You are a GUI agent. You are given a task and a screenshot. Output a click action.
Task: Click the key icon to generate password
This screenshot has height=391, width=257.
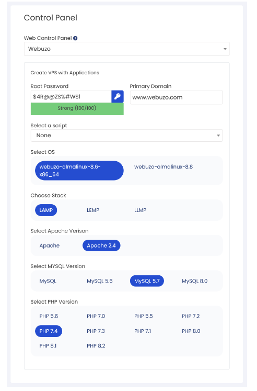[118, 96]
